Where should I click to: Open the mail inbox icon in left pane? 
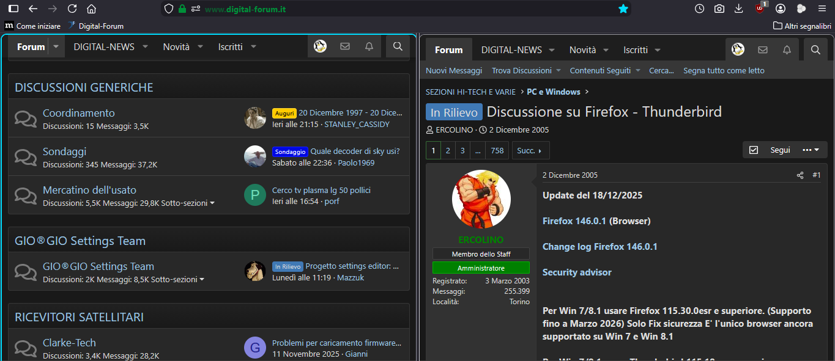[345, 46]
